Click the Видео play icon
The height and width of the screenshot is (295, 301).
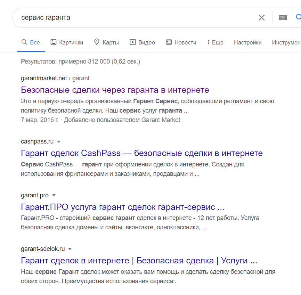tap(133, 42)
